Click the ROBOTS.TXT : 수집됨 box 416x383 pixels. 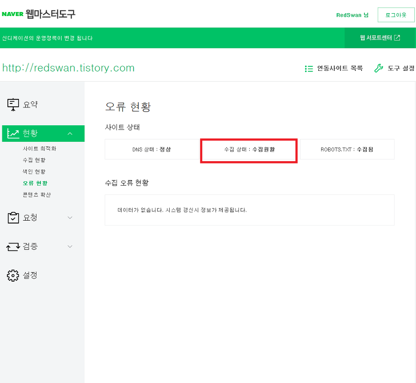coord(347,149)
